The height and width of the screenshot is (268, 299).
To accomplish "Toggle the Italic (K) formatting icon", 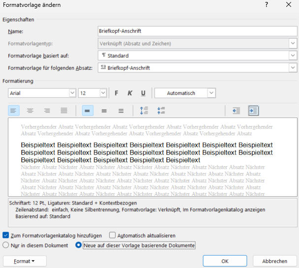I will (x=130, y=93).
